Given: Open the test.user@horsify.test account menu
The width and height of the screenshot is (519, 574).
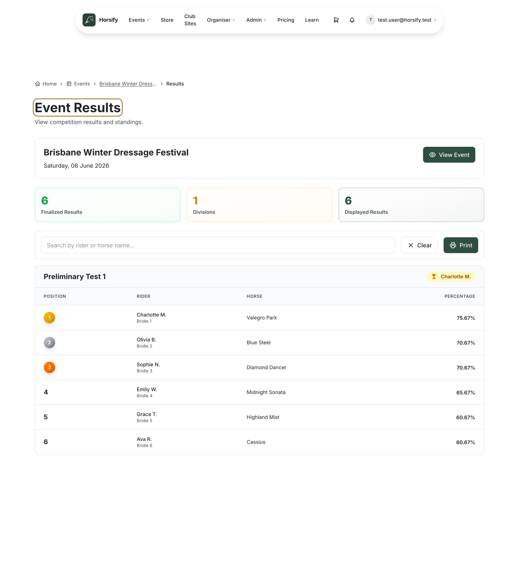Looking at the screenshot, I should pos(402,20).
